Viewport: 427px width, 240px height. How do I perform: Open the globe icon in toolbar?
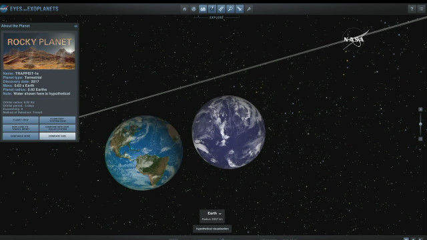click(193, 9)
